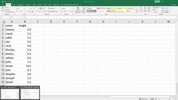Open the font name dropdown
178x100 pixels.
pyautogui.click(x=24, y=8)
